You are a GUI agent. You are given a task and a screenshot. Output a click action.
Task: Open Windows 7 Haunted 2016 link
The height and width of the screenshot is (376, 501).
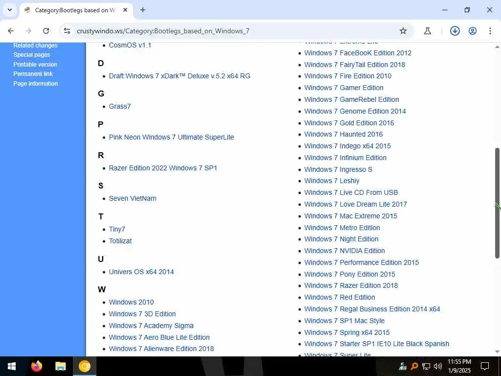[x=343, y=134]
